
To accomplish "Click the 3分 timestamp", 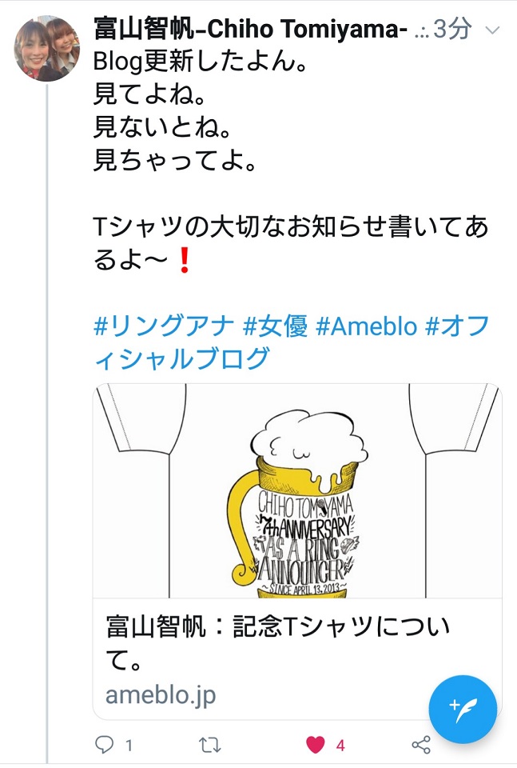I will [452, 29].
